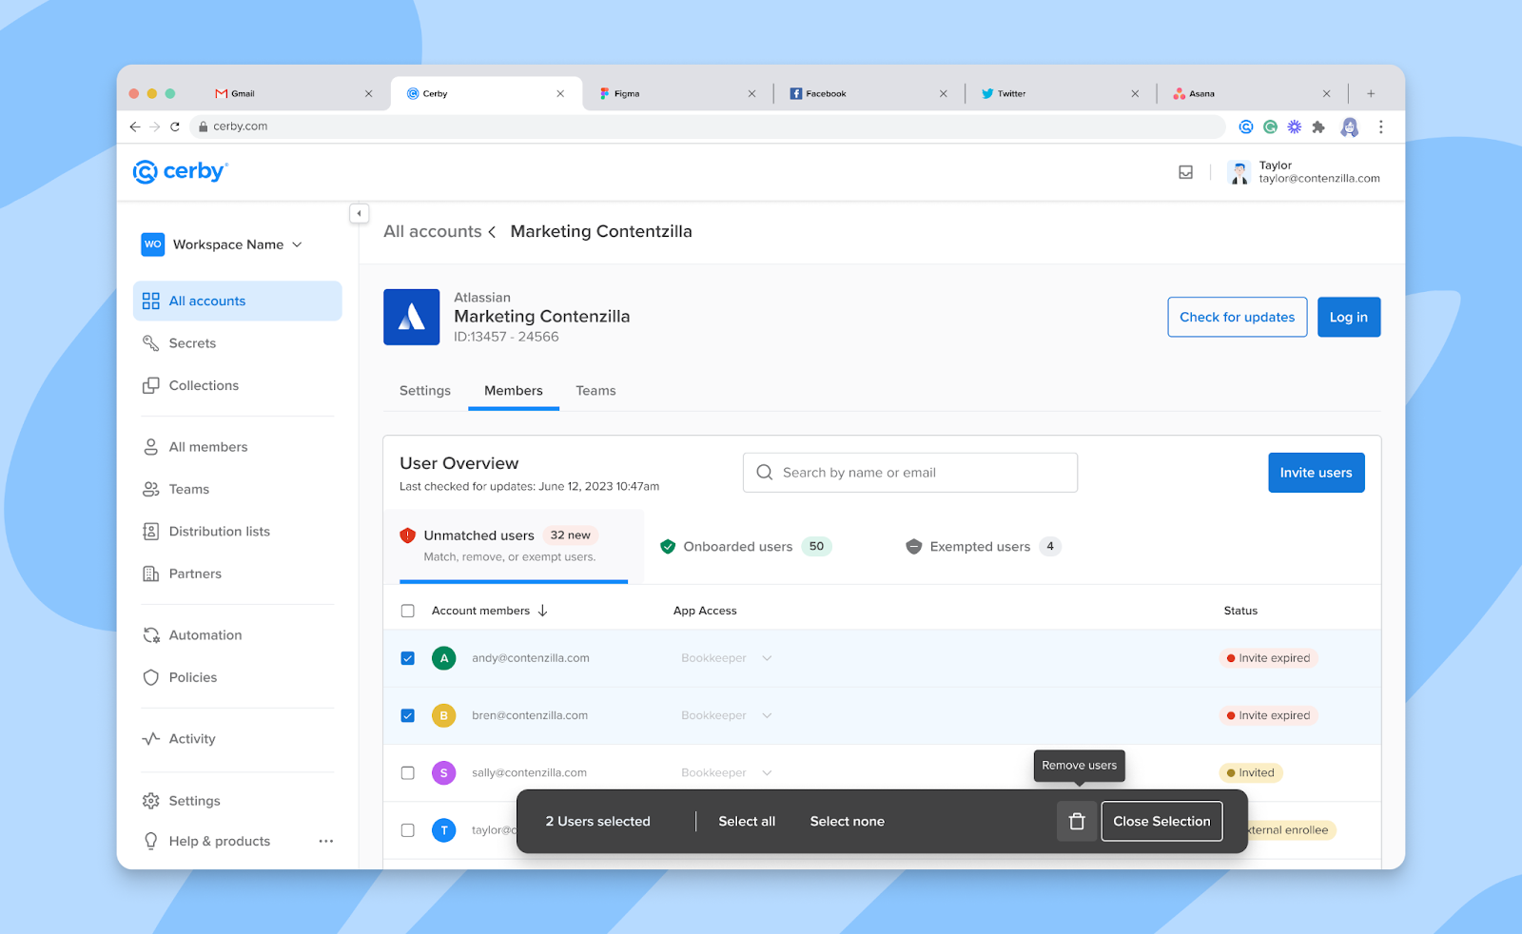Screen dimensions: 1522x934
Task: Open the Activity pulse icon
Action: [150, 739]
